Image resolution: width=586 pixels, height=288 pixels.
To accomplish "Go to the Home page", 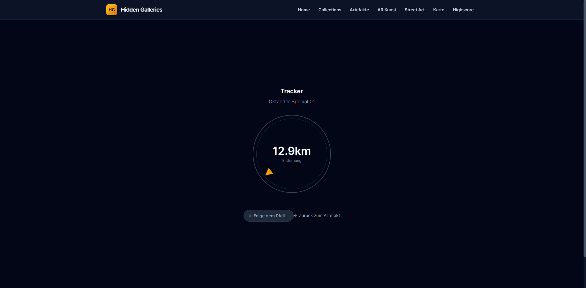I will pos(303,10).
